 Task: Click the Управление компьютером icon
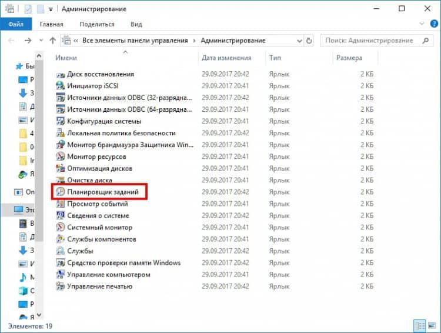[x=61, y=274]
